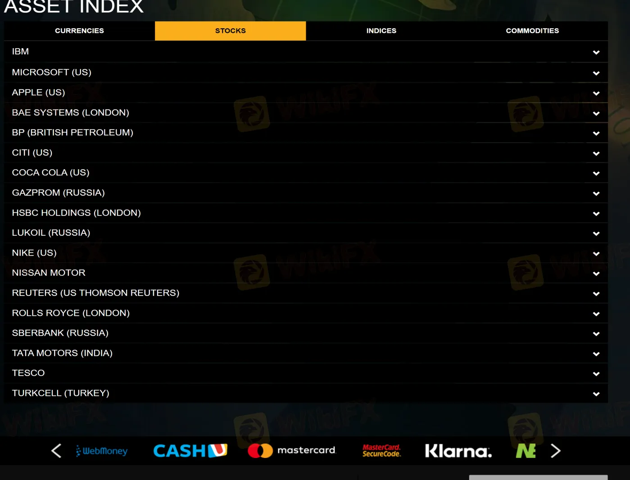Click the COCA COLA (US) label
The width and height of the screenshot is (630, 480).
pos(50,172)
